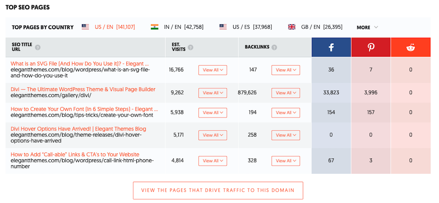This screenshot has width=439, height=203.
Task: Click the UK flag icon
Action: point(291,27)
